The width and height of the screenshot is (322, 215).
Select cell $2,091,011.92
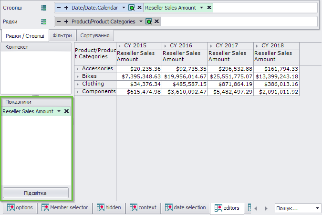(276, 92)
